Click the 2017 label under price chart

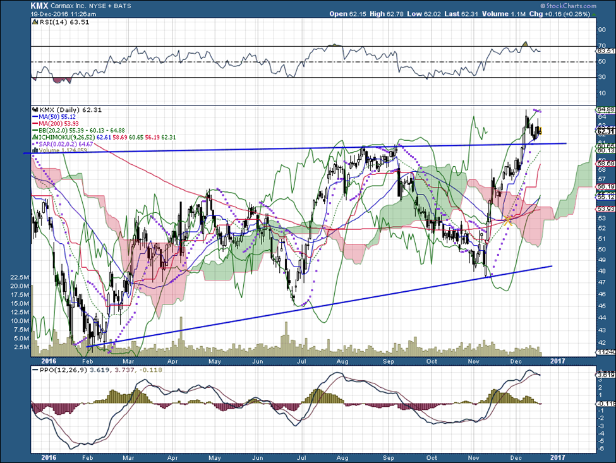(x=558, y=361)
